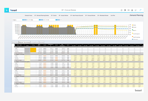Screen dimensions: 148x101
Task: Click Total W Dresses row label
Action: tap(18, 75)
